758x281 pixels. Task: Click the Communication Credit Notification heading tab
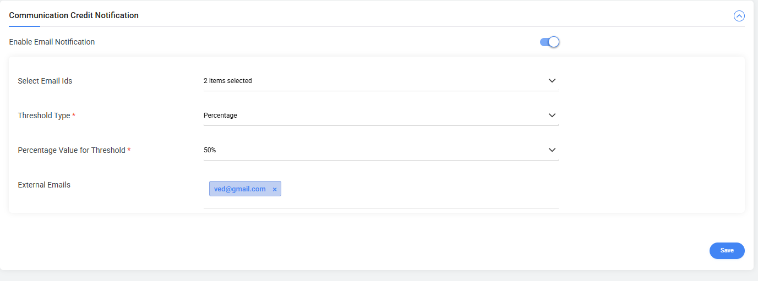point(74,15)
